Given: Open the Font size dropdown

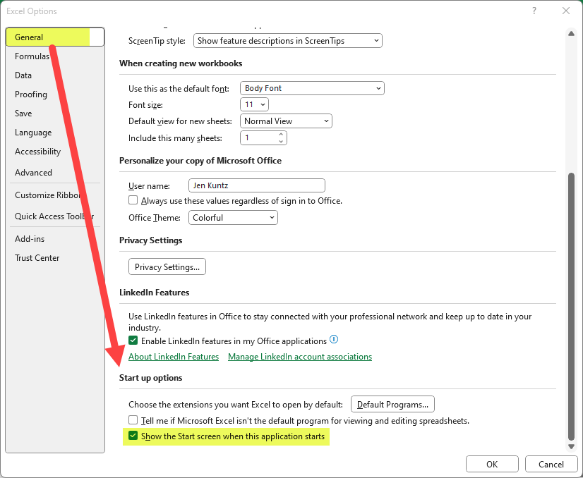Looking at the screenshot, I should tap(255, 104).
